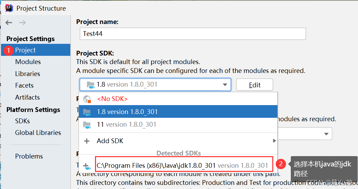
Task: Click the Project name input field
Action: tap(193, 34)
